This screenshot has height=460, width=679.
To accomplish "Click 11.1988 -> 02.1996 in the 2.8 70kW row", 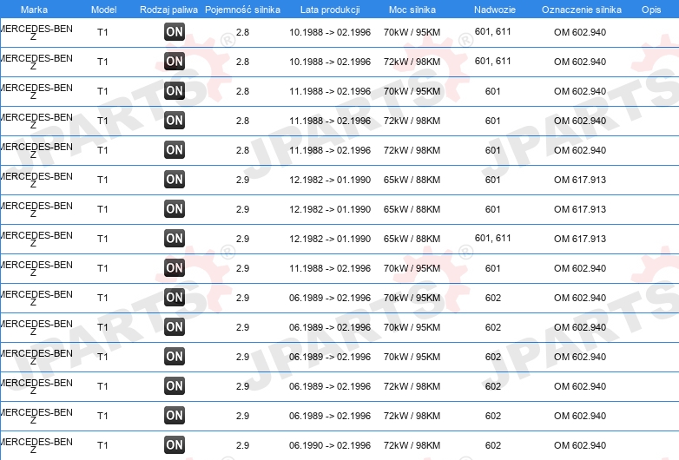I will pyautogui.click(x=330, y=91).
